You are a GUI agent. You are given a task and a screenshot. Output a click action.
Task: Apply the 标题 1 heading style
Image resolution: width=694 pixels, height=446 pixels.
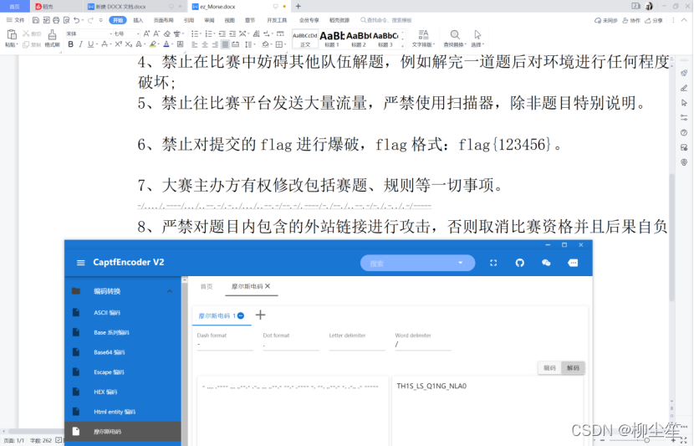(x=332, y=39)
